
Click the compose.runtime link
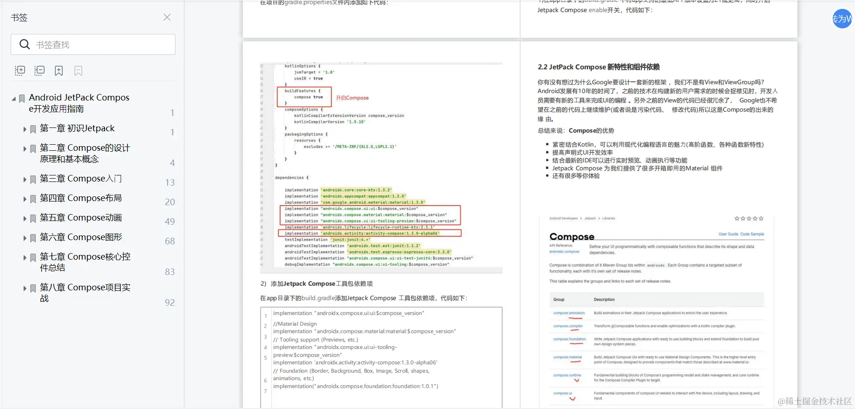pos(567,375)
